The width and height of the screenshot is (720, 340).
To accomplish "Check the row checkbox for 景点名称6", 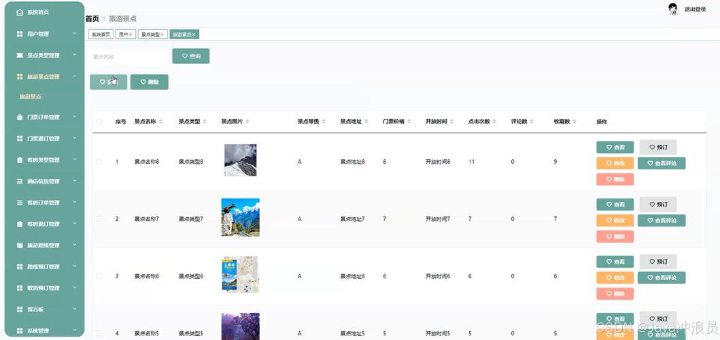I will tap(99, 276).
